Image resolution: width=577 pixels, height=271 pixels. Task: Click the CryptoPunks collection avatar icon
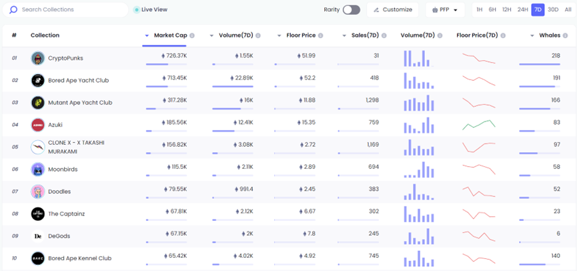click(38, 58)
